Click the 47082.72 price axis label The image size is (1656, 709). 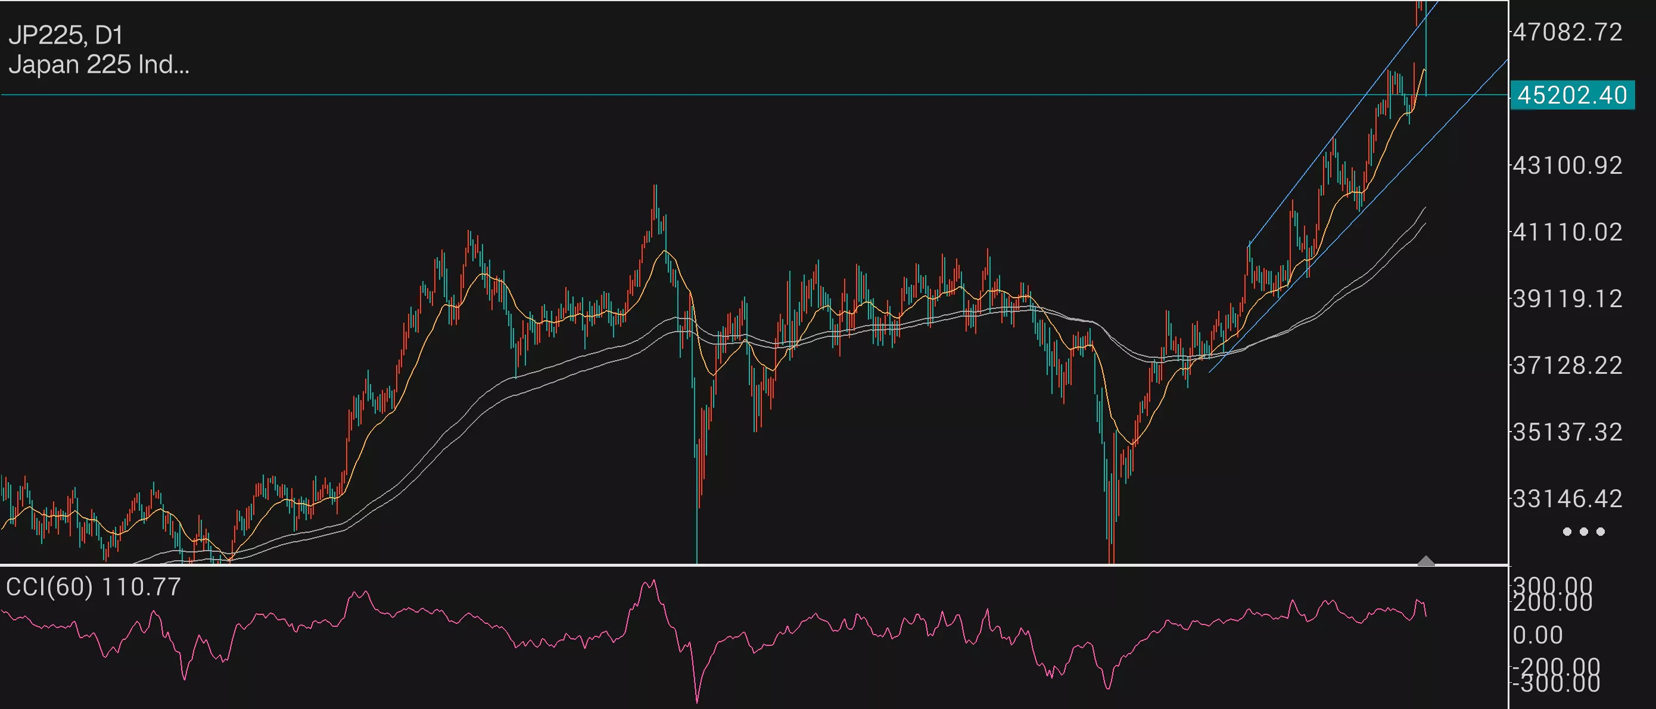(1567, 32)
